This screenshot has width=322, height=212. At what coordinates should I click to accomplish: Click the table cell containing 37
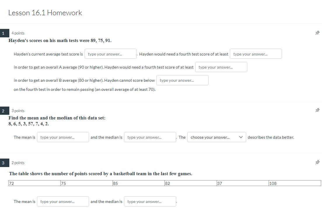tap(242, 183)
